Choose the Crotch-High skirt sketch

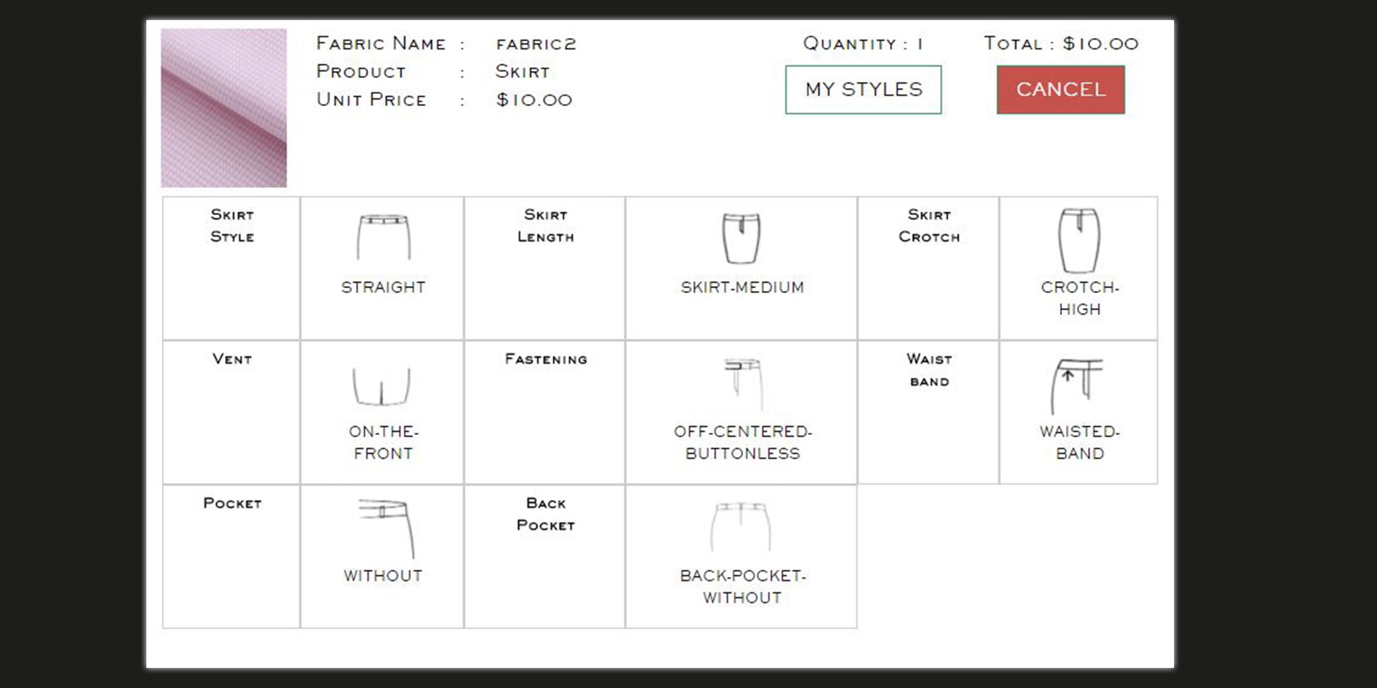tap(1079, 241)
